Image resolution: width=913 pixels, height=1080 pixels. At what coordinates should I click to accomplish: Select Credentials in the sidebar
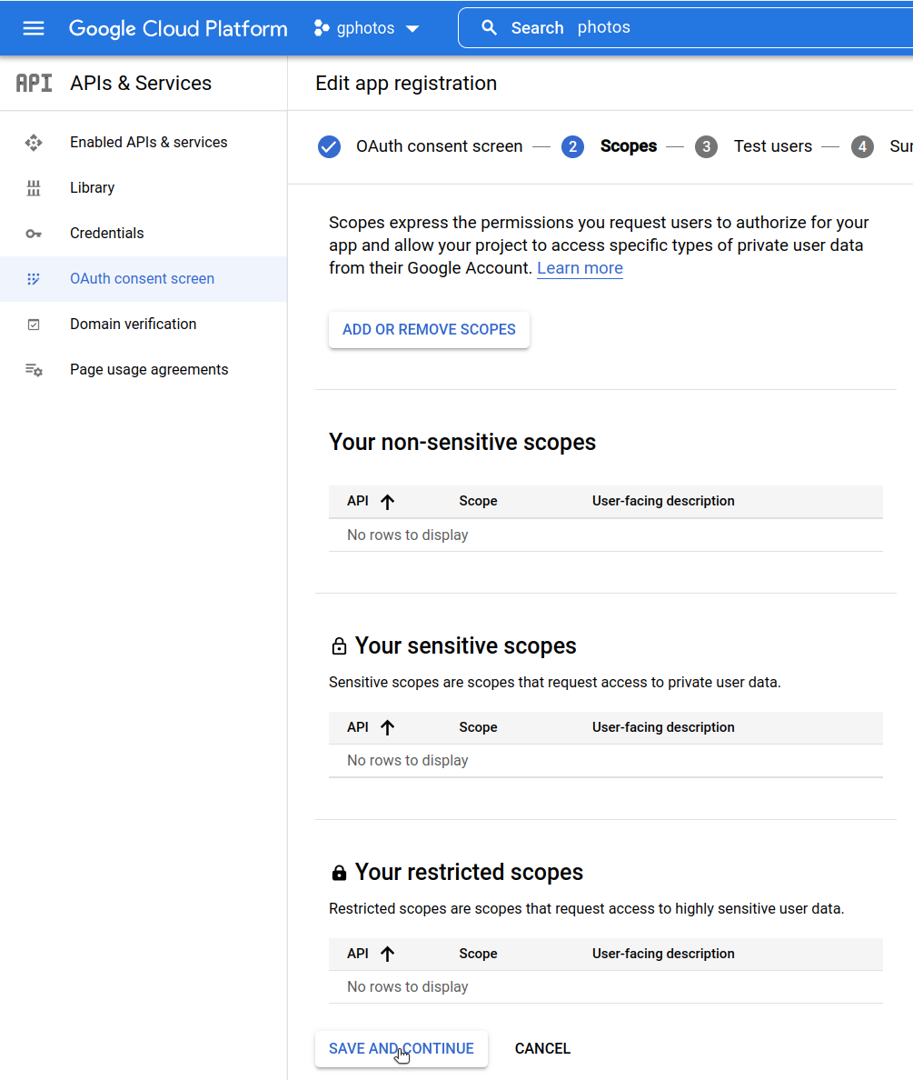point(106,234)
